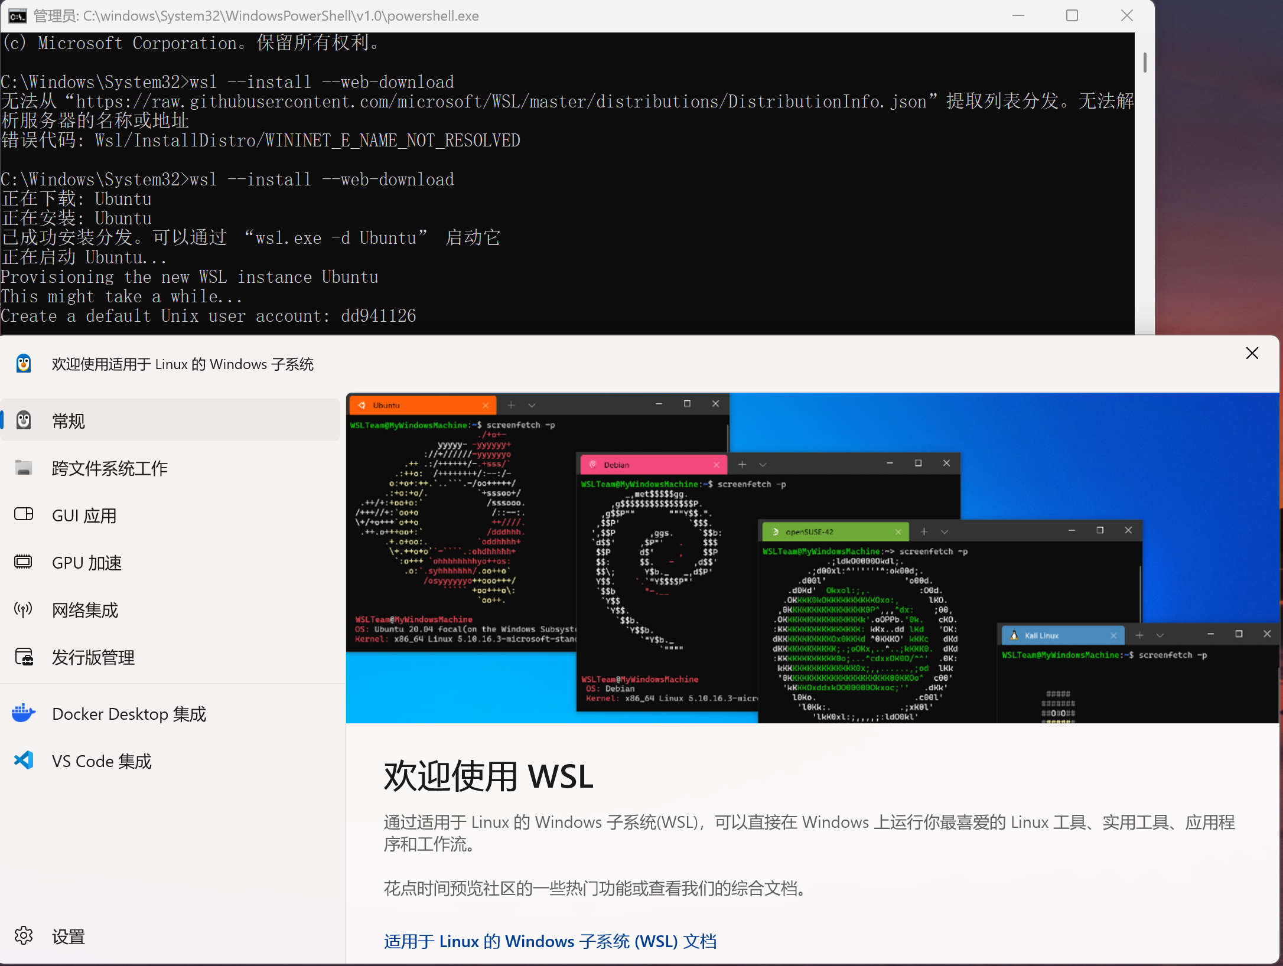The height and width of the screenshot is (966, 1283).
Task: Click the 网络集成 antenna icon
Action: [24, 609]
